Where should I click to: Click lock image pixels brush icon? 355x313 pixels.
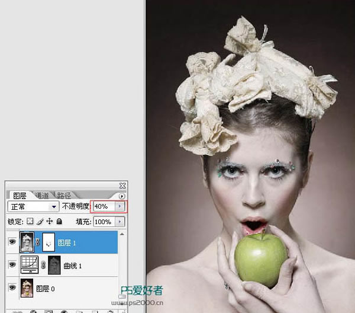pos(40,222)
